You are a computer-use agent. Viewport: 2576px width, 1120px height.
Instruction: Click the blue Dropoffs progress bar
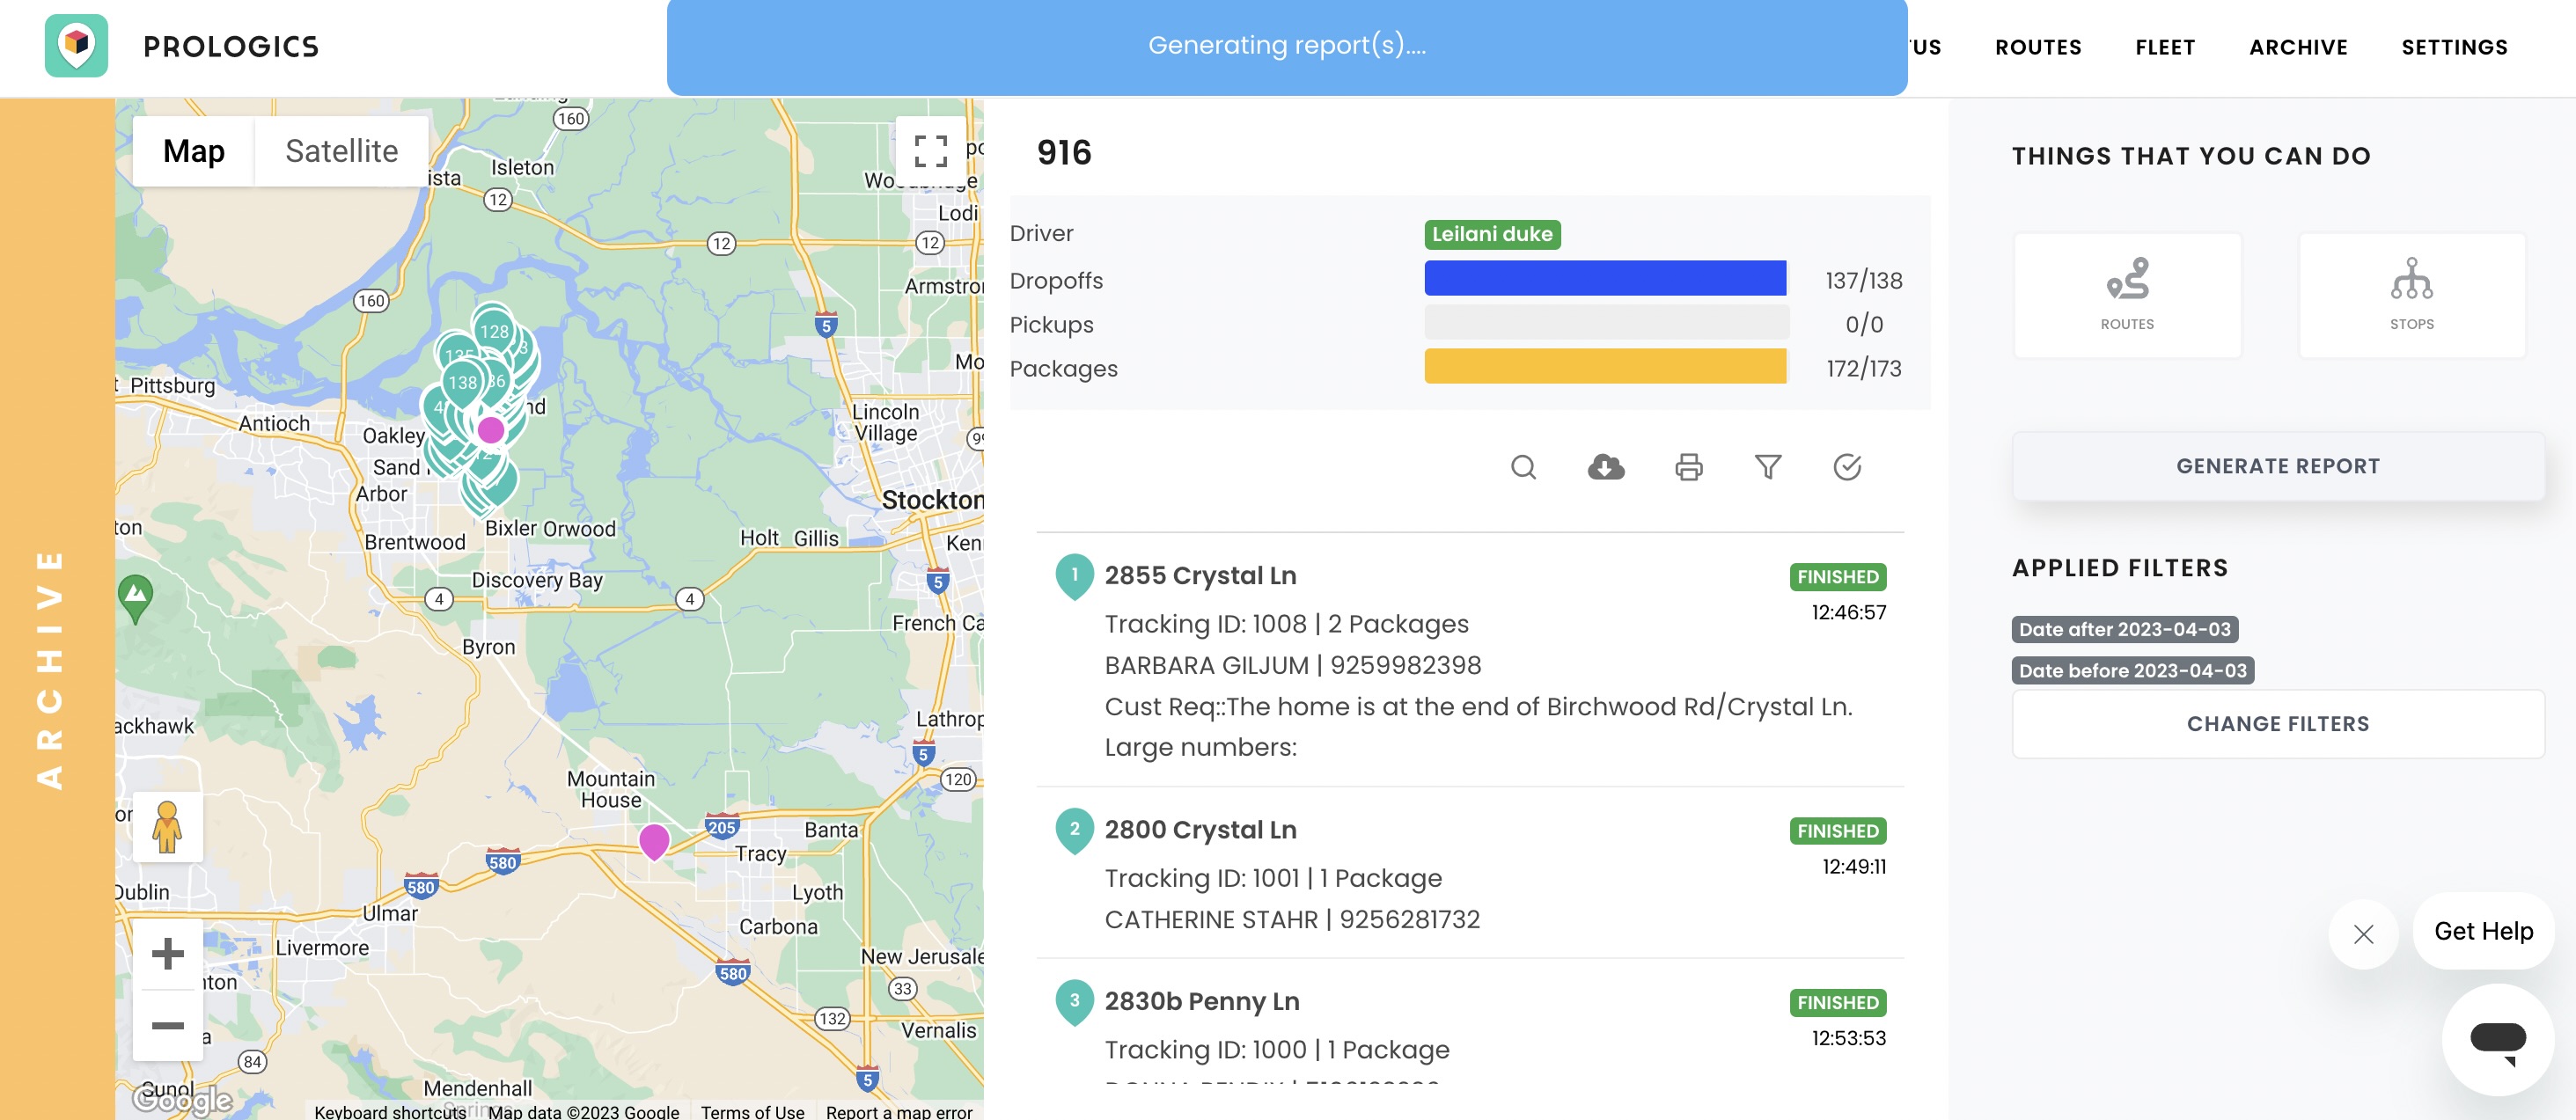click(x=1604, y=279)
